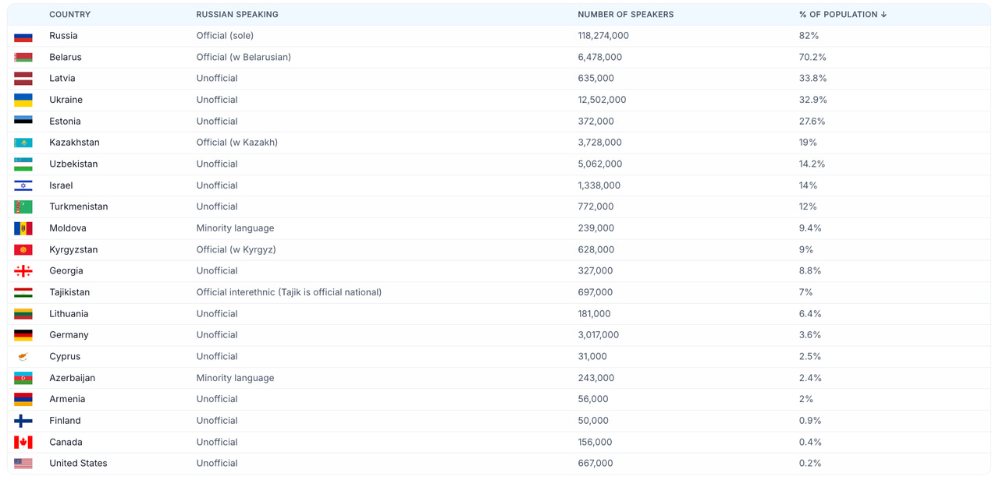Click the Israel flag icon

point(23,185)
